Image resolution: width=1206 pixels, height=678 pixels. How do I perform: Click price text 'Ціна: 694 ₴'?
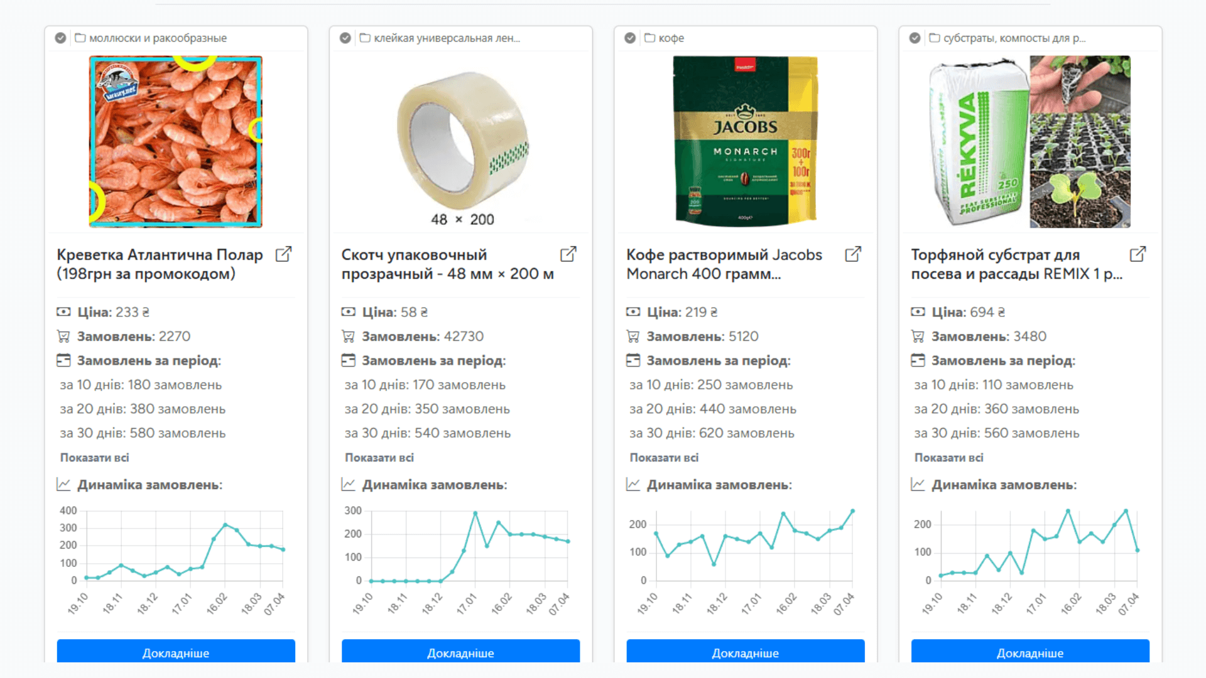point(968,312)
